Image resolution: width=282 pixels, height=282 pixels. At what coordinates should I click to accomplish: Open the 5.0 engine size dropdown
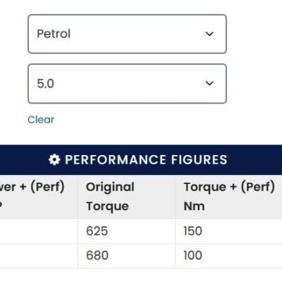tap(127, 83)
